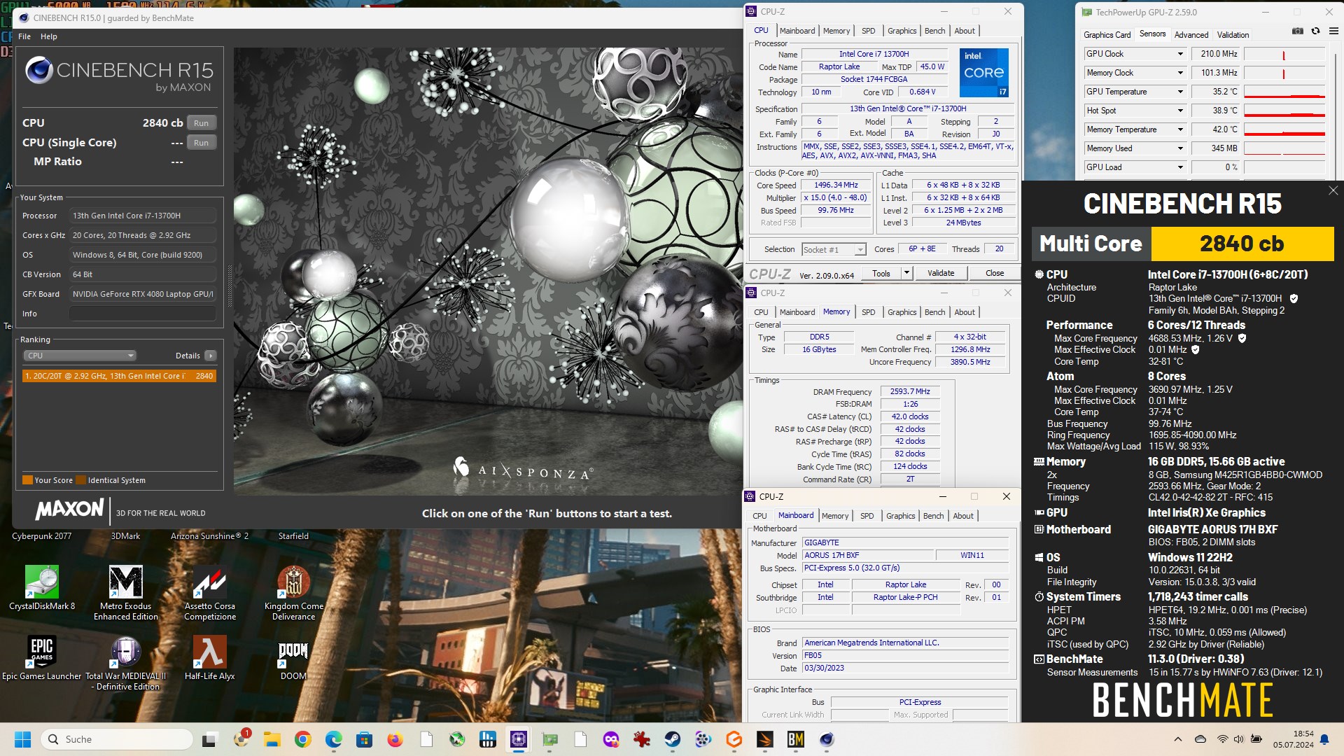Open File Explorer from the taskbar
This screenshot has width=1344, height=756.
[x=272, y=739]
